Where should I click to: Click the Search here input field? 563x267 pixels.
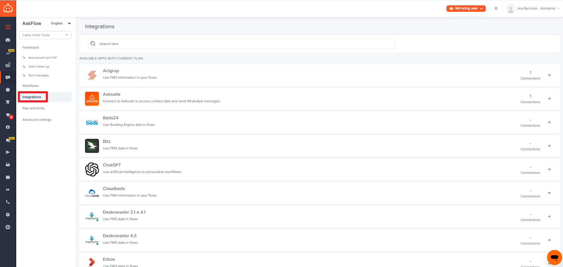click(x=241, y=44)
